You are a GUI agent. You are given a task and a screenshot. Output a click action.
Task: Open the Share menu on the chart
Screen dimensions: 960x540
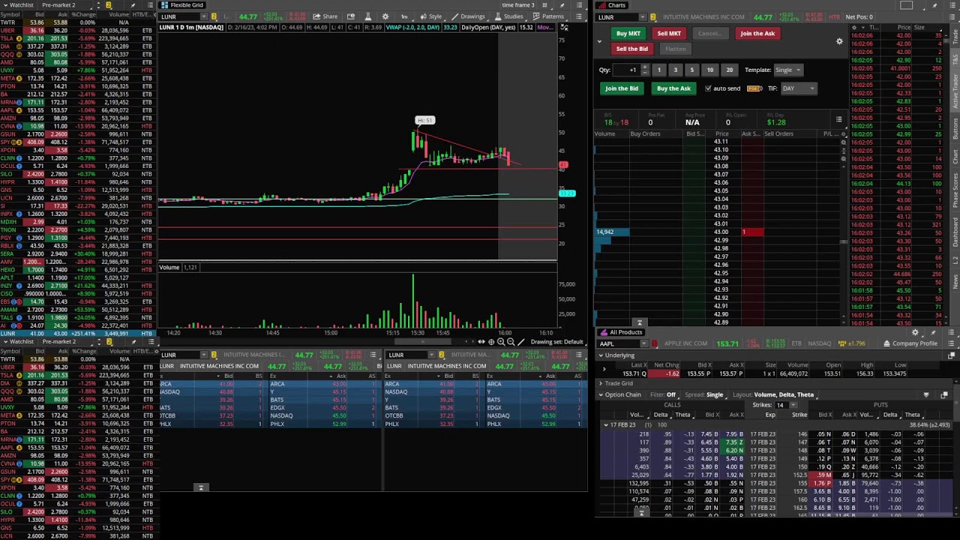(x=325, y=16)
